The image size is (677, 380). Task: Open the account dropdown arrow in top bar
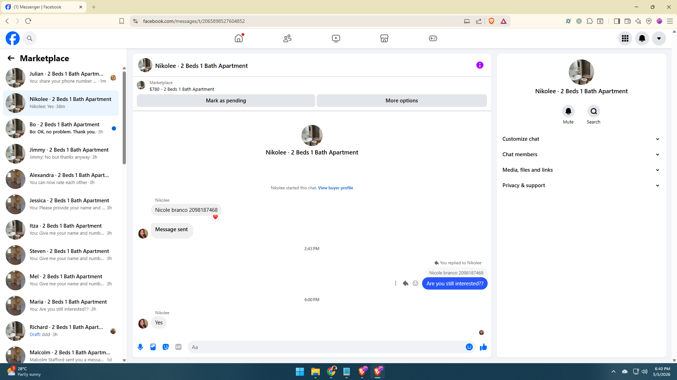click(659, 38)
